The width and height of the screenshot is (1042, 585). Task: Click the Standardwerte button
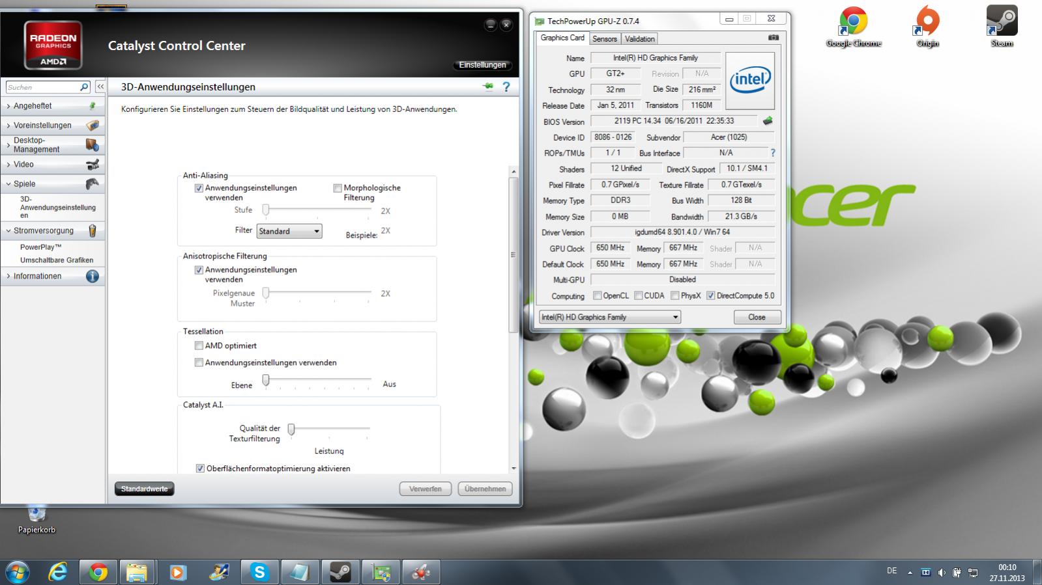pyautogui.click(x=144, y=489)
